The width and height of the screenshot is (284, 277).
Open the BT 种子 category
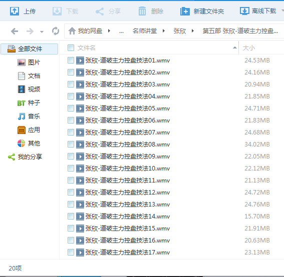(29, 102)
